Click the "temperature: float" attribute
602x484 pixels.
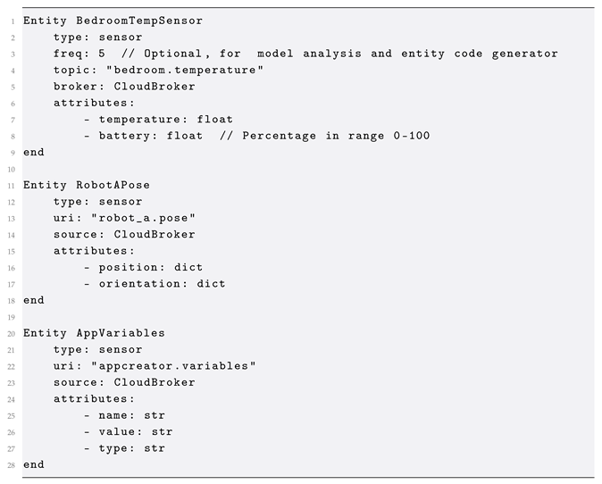166,119
